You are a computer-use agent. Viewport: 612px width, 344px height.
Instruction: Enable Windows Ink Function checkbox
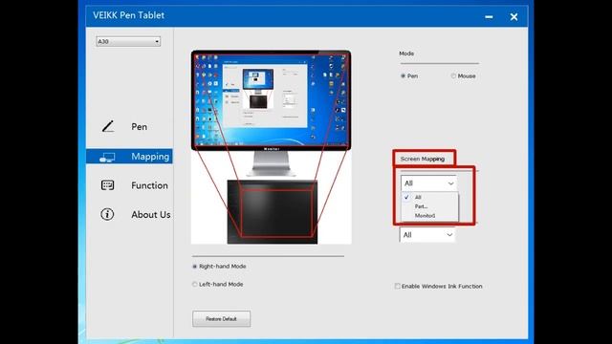pyautogui.click(x=398, y=287)
